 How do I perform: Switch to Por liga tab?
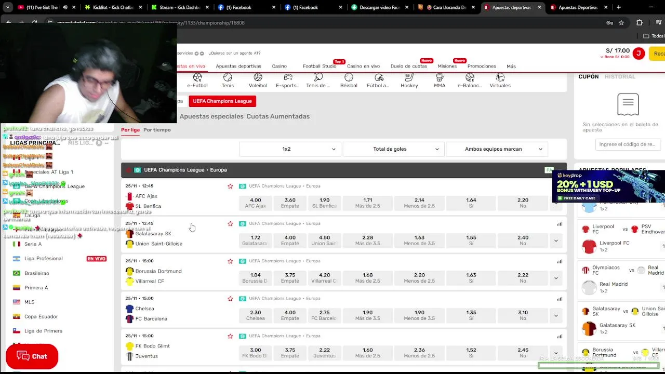tap(130, 130)
